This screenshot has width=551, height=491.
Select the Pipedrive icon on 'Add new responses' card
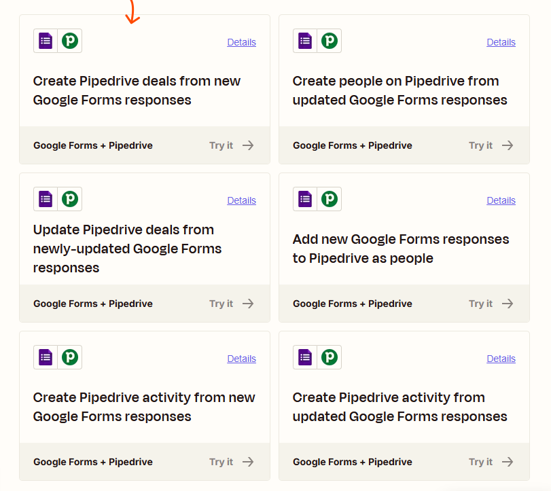pos(329,199)
